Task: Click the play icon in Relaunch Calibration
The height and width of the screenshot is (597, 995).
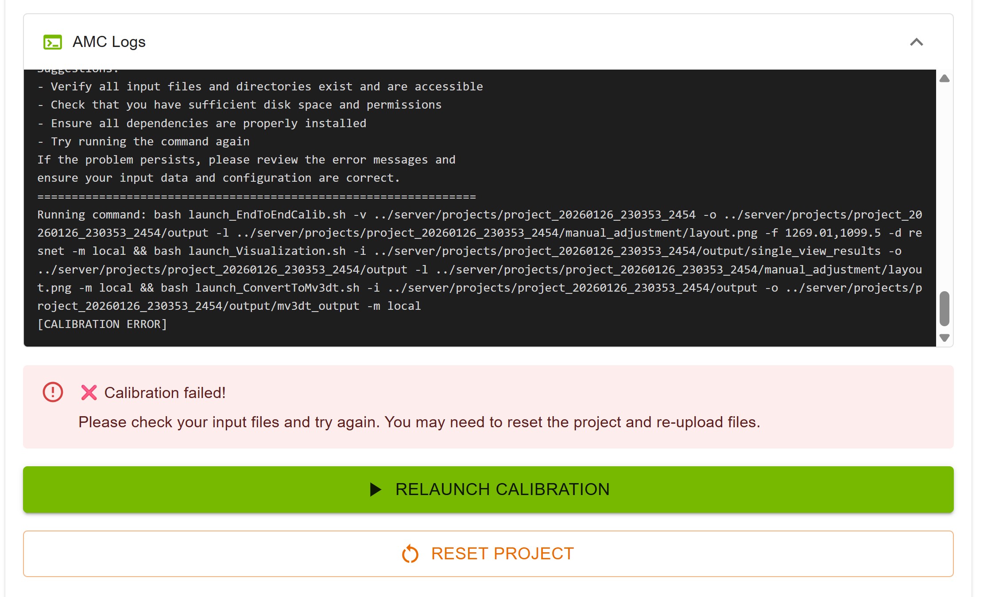Action: (376, 489)
